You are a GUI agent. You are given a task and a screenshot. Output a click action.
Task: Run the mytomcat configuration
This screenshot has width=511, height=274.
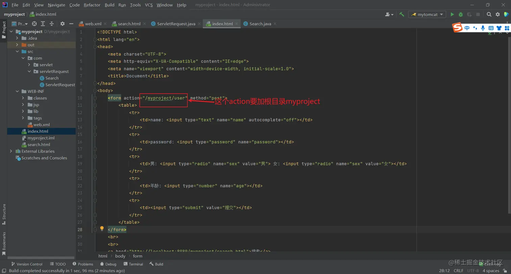(x=452, y=15)
